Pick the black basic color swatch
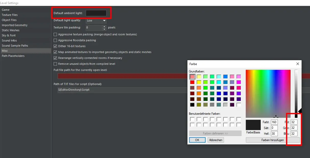 (x=192, y=105)
